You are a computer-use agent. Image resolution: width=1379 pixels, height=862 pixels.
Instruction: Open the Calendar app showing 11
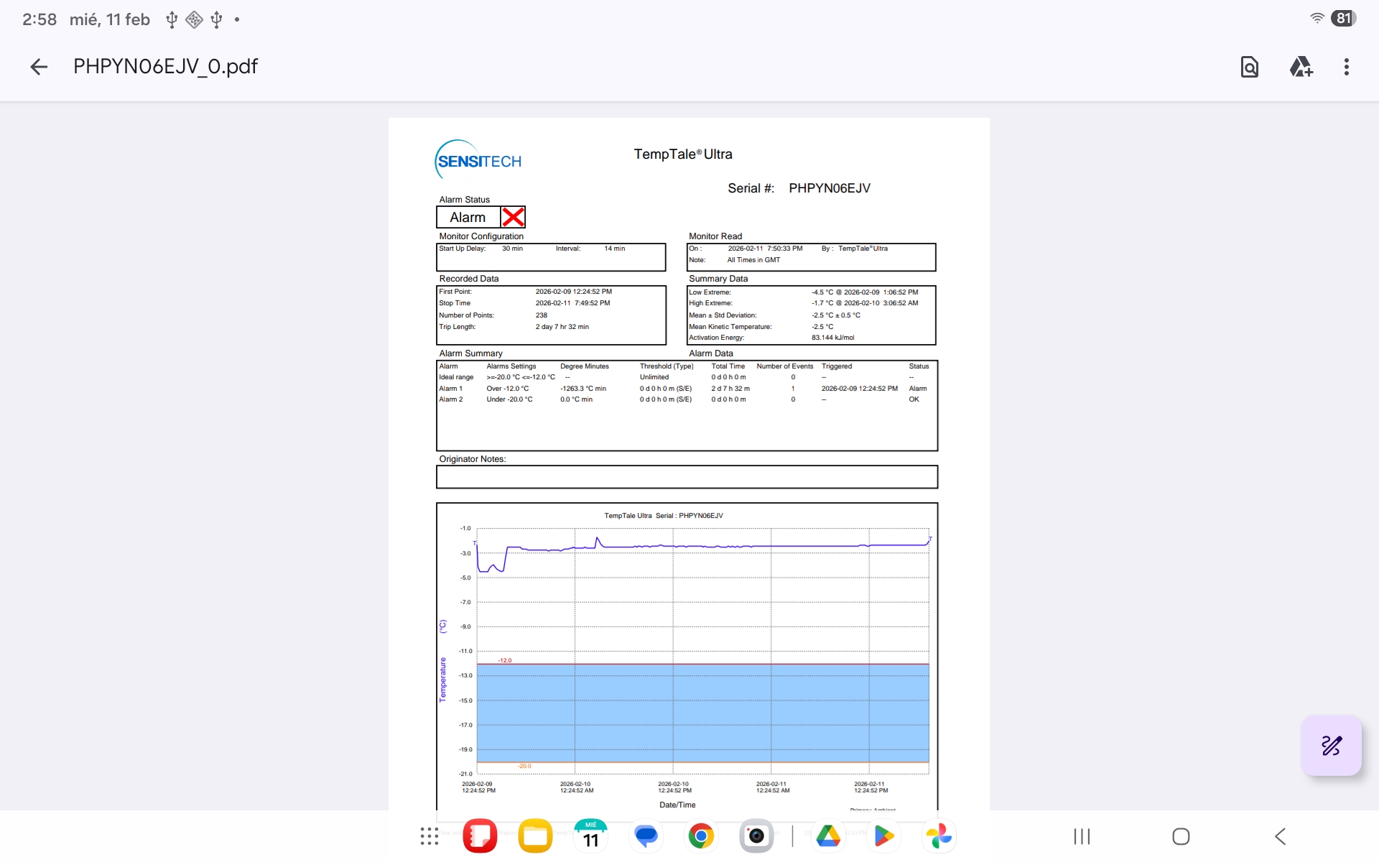(590, 836)
